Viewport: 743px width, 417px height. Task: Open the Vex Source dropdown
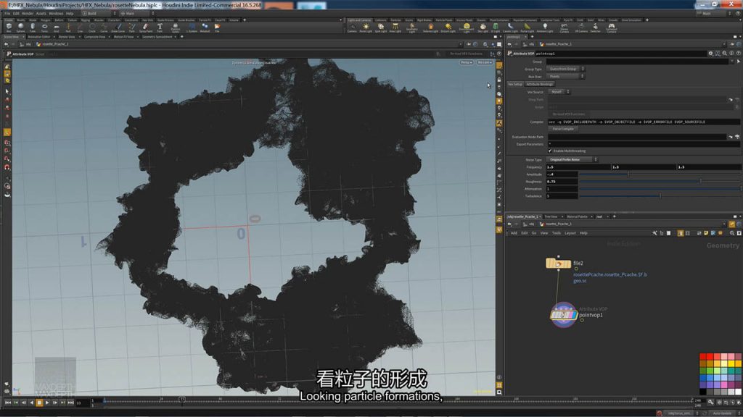click(559, 92)
